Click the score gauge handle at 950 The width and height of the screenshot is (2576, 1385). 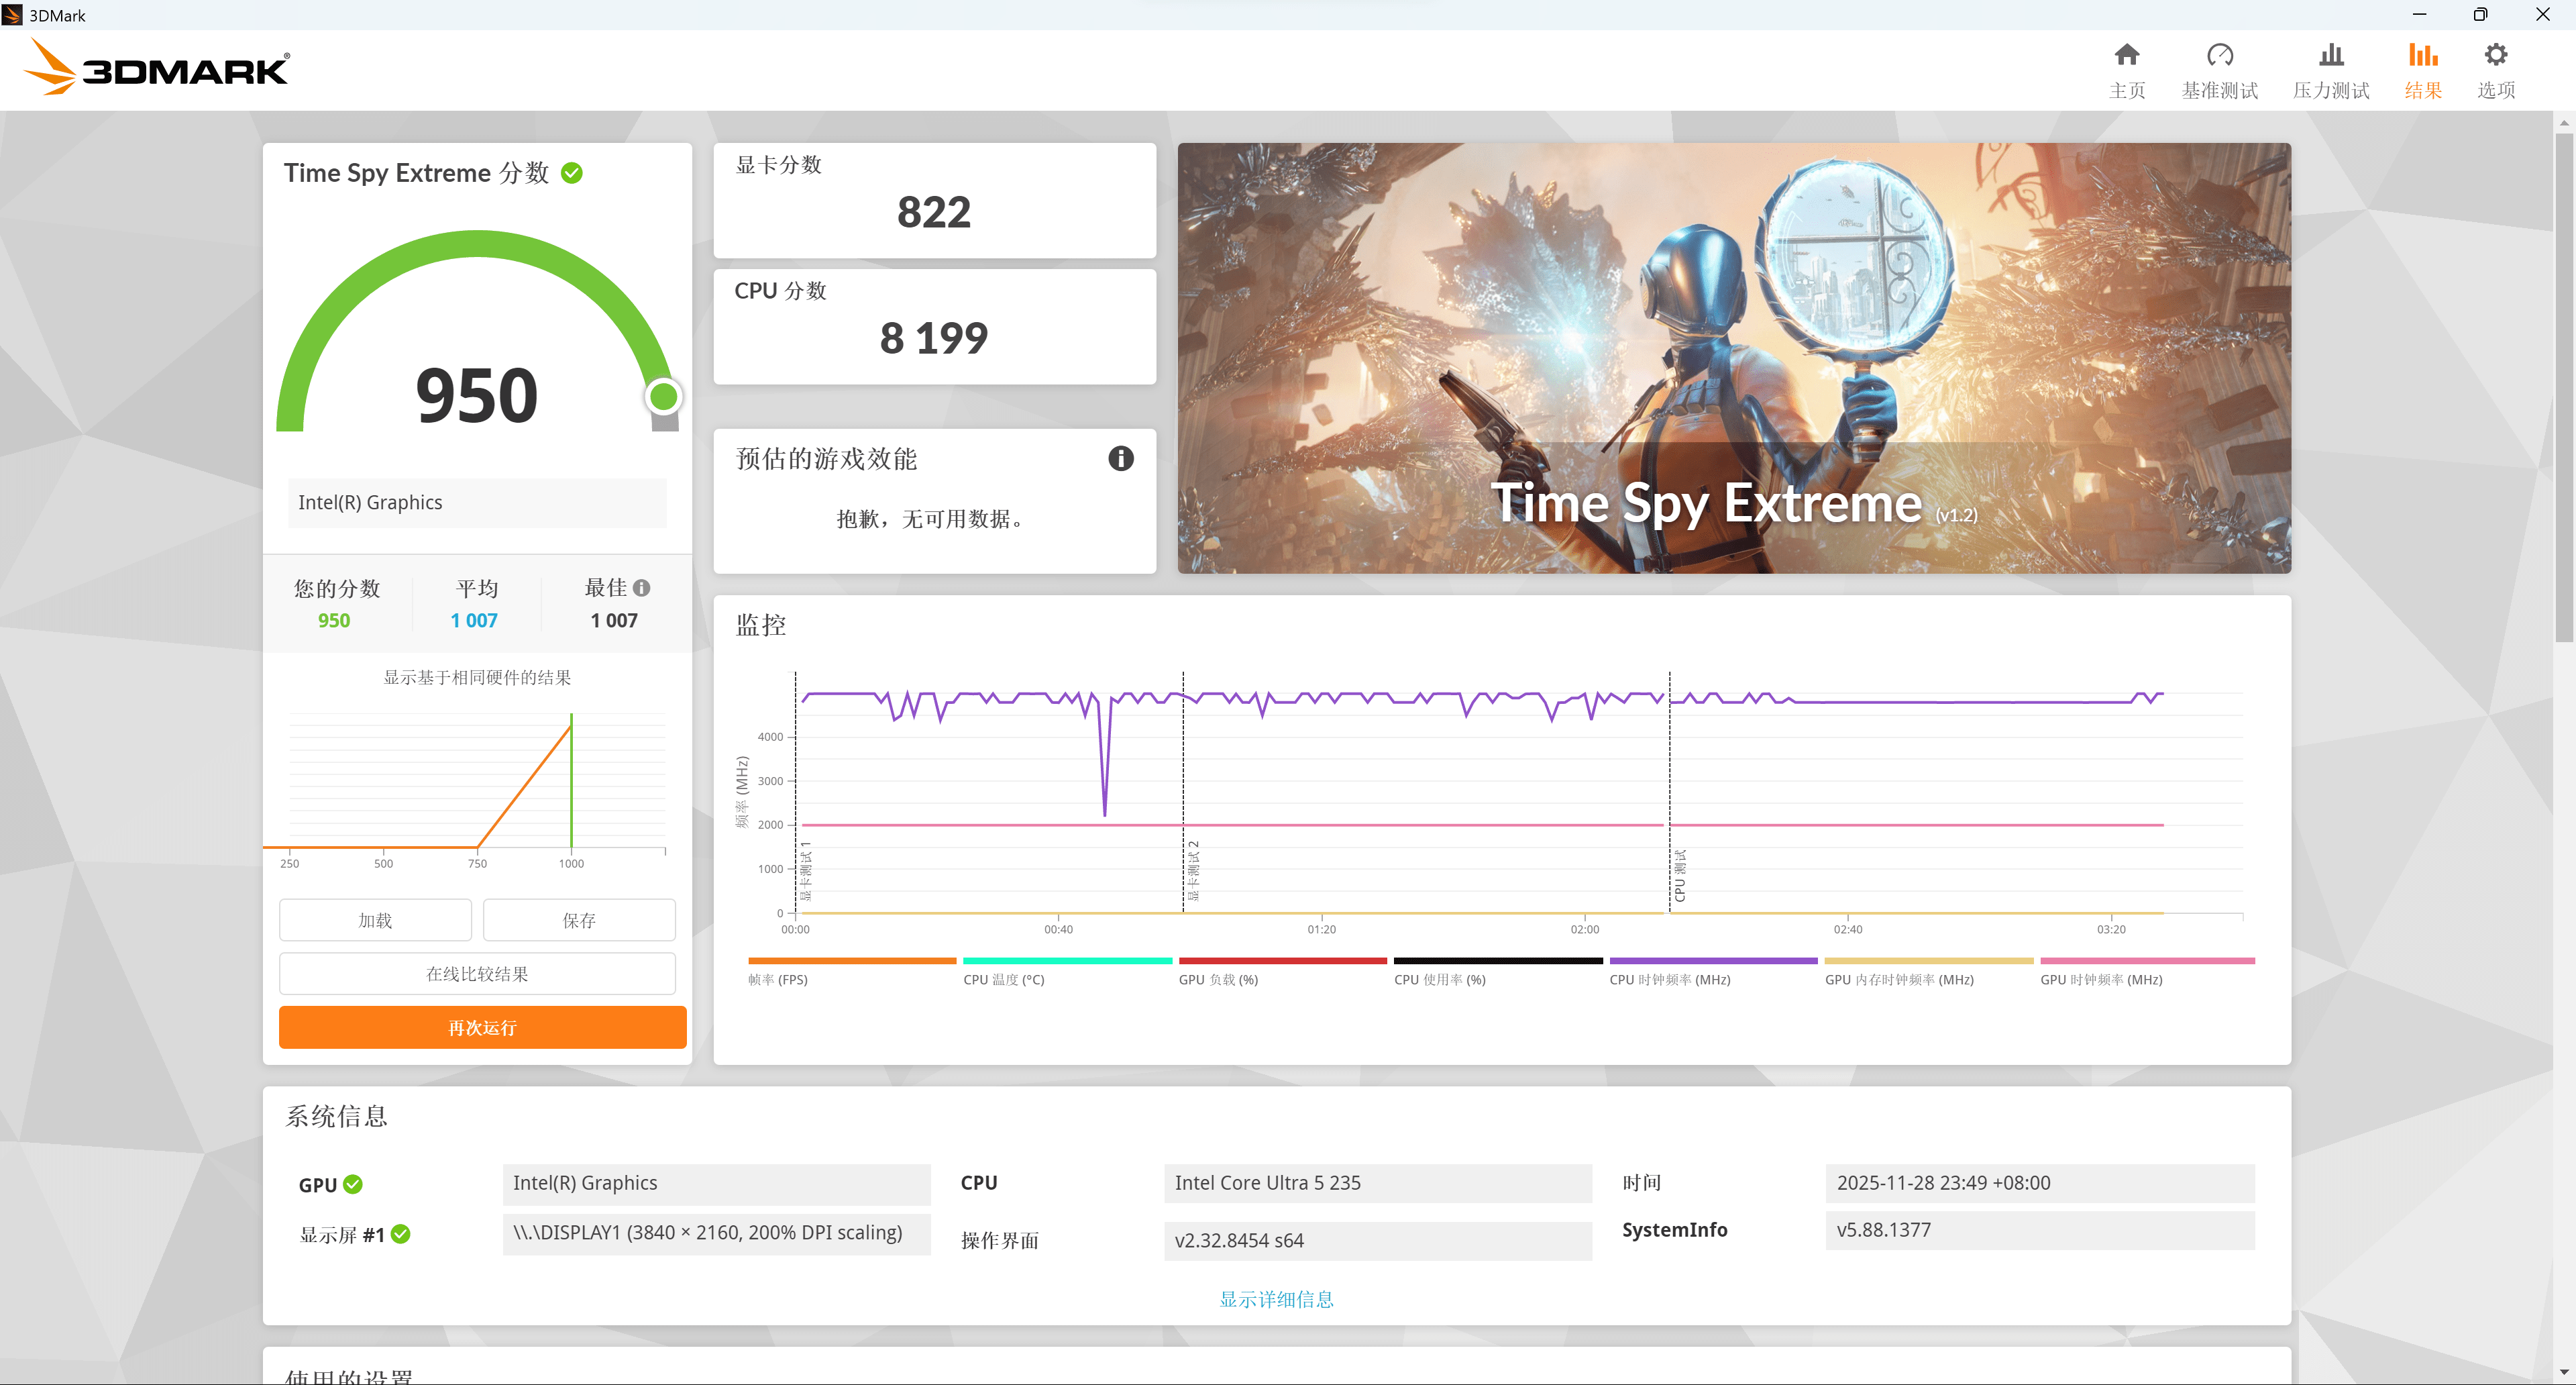(663, 396)
